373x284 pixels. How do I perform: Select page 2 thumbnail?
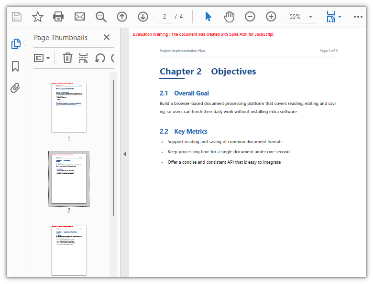(69, 179)
